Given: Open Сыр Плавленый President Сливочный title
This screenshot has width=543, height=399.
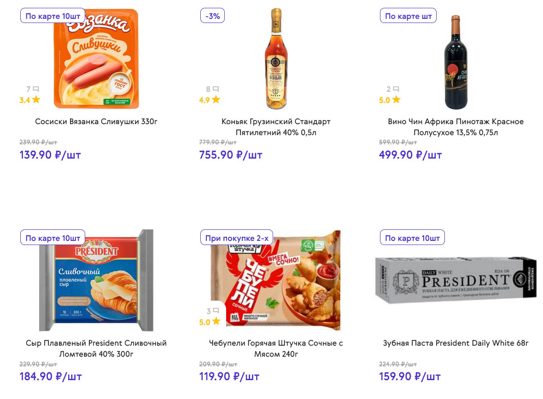Looking at the screenshot, I should point(96,348).
